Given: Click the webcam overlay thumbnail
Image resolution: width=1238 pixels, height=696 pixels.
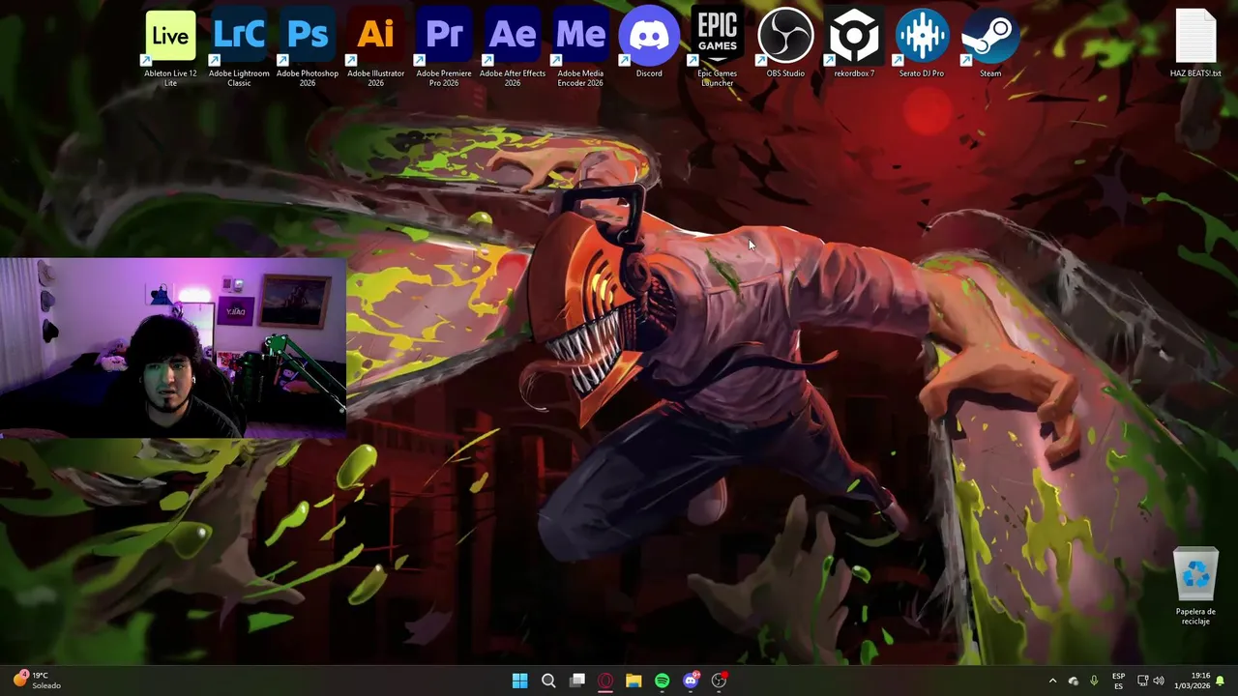Looking at the screenshot, I should point(173,348).
